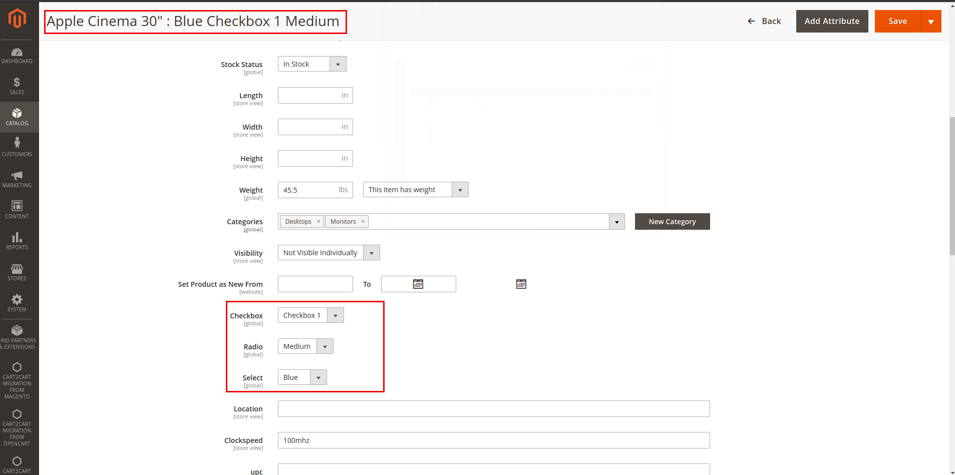This screenshot has width=955, height=475.
Task: Open the Stores sidebar menu
Action: click(17, 272)
